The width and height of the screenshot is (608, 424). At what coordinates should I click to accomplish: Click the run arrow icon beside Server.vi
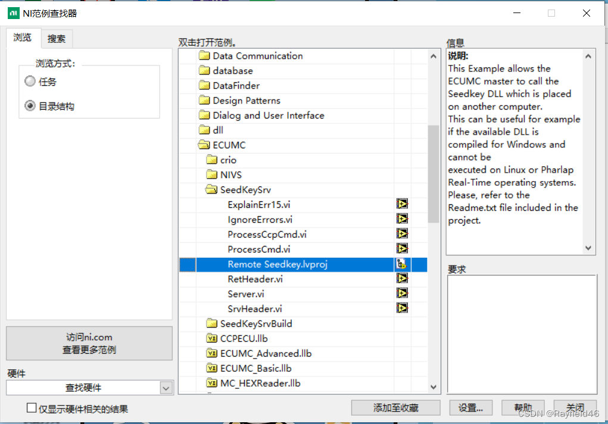click(x=403, y=294)
